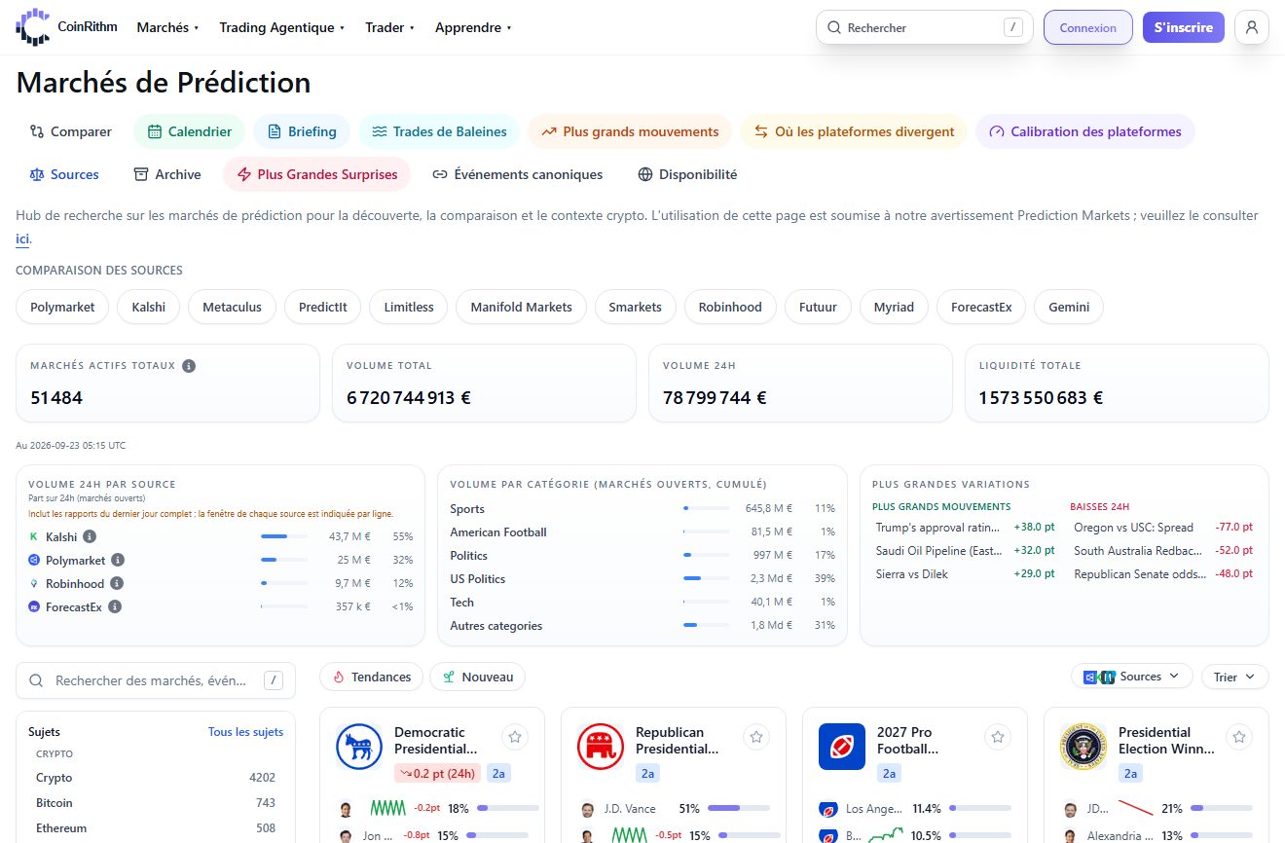Switch to the Briefing tab
Viewport: 1285px width, 843px height.
click(x=302, y=131)
